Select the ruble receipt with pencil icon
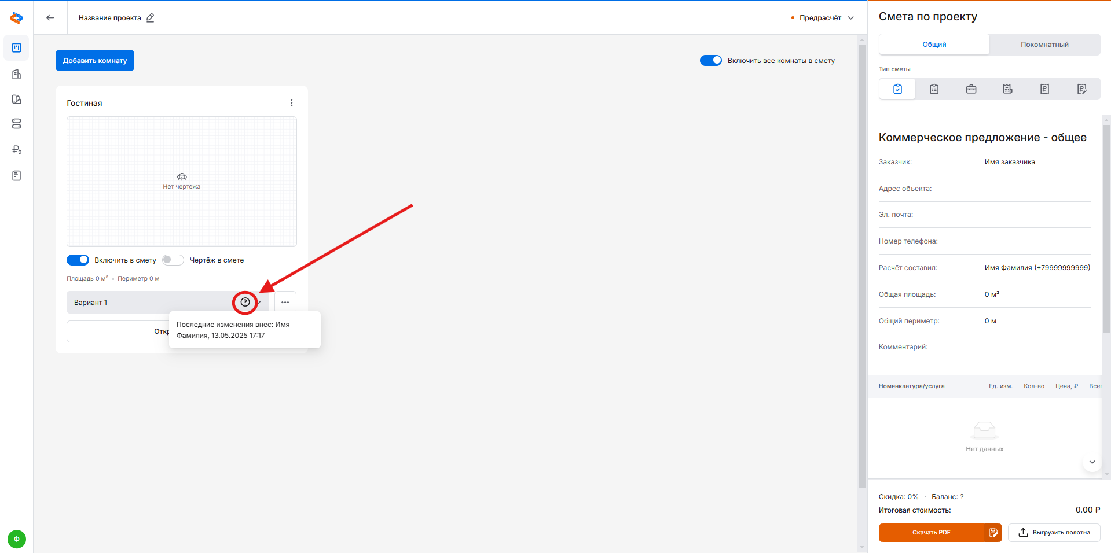This screenshot has height=553, width=1111. click(1081, 89)
